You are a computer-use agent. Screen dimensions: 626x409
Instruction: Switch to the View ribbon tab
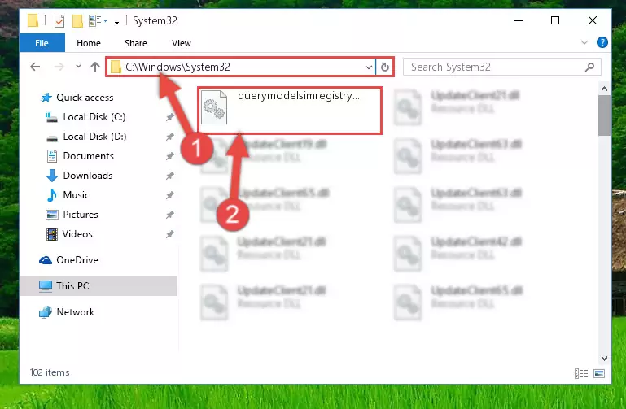coord(182,43)
